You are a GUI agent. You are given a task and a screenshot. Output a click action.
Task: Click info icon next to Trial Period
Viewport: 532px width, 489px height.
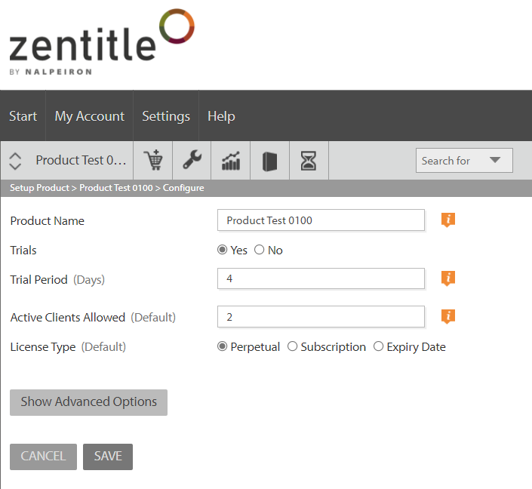(447, 278)
